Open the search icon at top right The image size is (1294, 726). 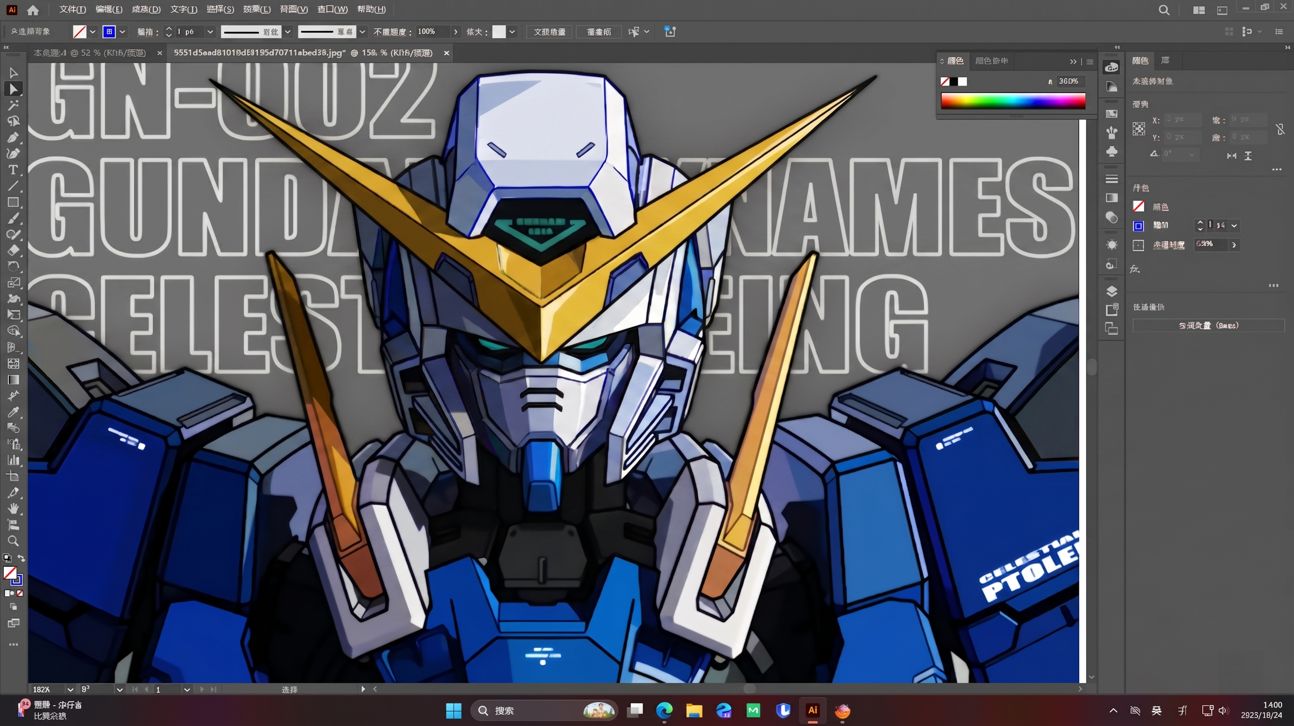pos(1164,10)
